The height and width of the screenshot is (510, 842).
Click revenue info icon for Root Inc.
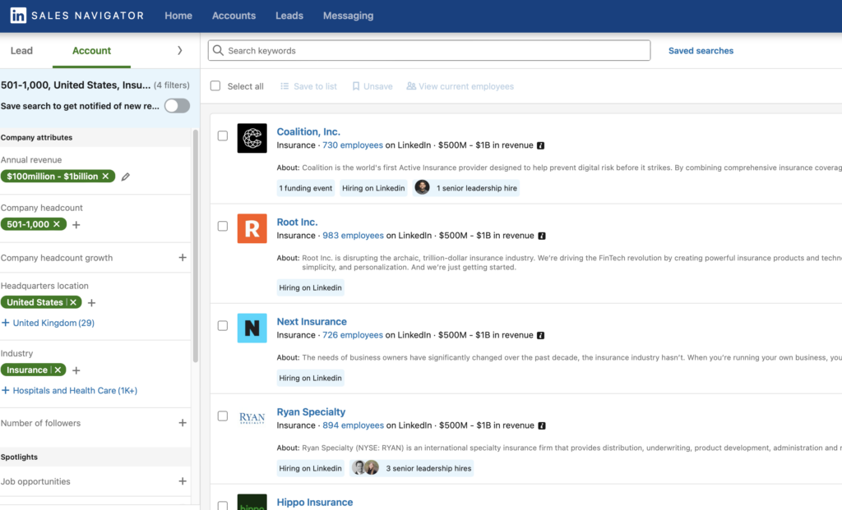(x=542, y=236)
